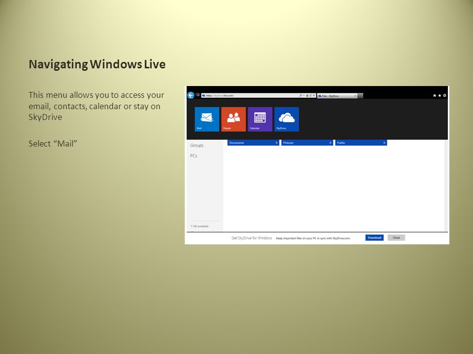The height and width of the screenshot is (354, 473).
Task: Select the SkyDrive tile
Action: [287, 119]
